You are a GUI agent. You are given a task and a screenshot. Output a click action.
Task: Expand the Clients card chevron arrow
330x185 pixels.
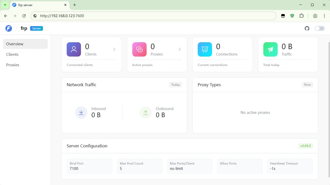(x=114, y=49)
